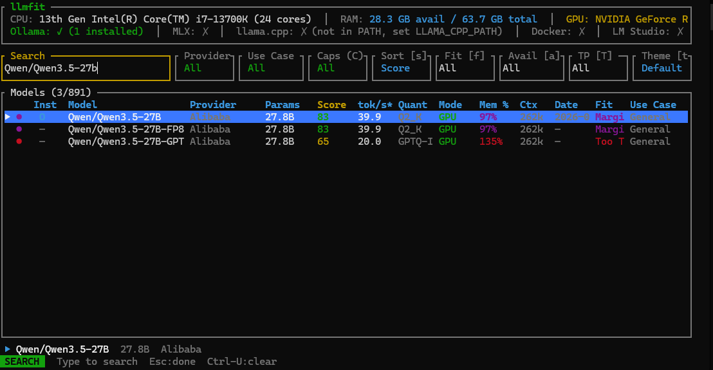Click the Model column header
713x370 pixels.
click(82, 104)
